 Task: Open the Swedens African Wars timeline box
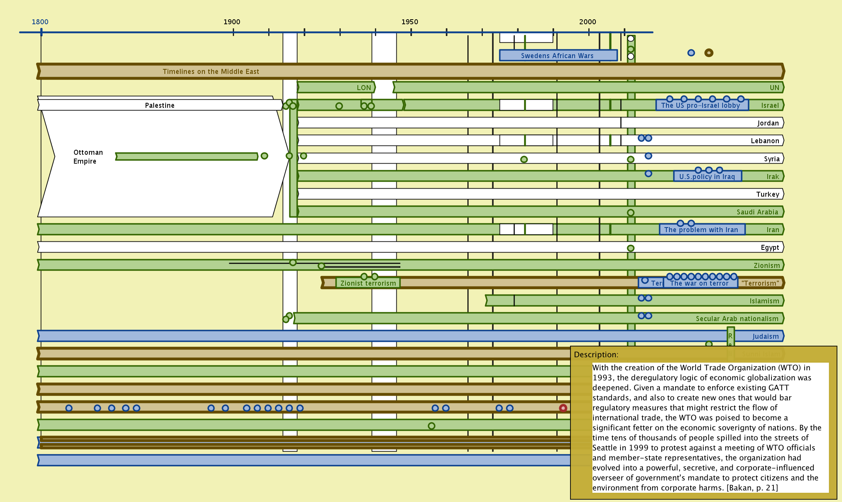[558, 55]
